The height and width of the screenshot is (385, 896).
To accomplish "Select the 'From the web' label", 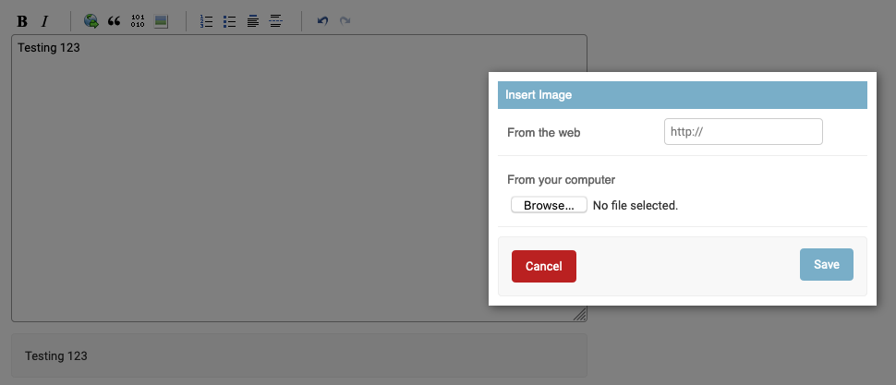I will 543,133.
